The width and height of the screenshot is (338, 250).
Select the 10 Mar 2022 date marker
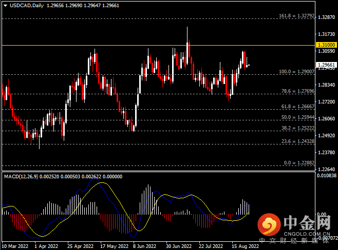15,246
